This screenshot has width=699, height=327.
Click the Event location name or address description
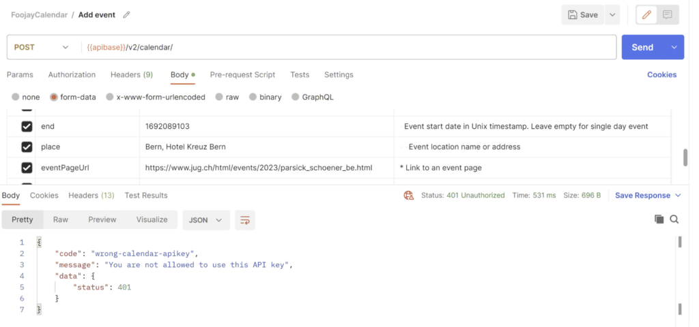click(x=464, y=147)
